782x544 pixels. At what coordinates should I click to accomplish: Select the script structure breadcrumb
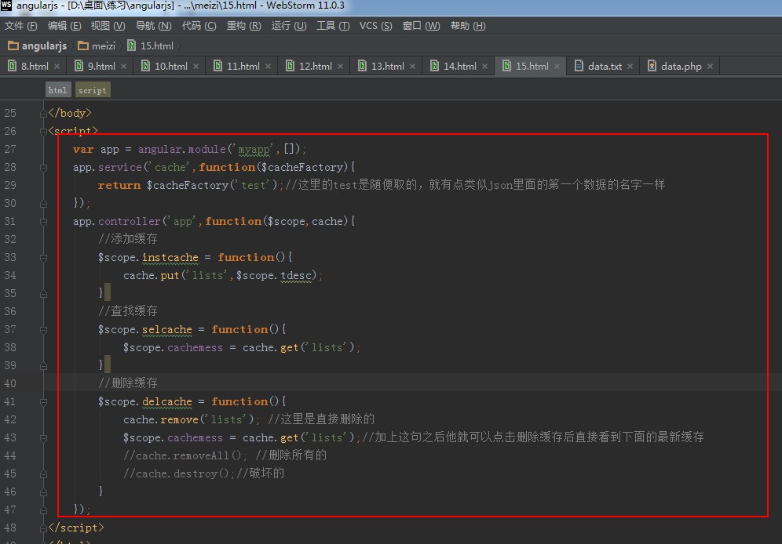click(x=93, y=90)
